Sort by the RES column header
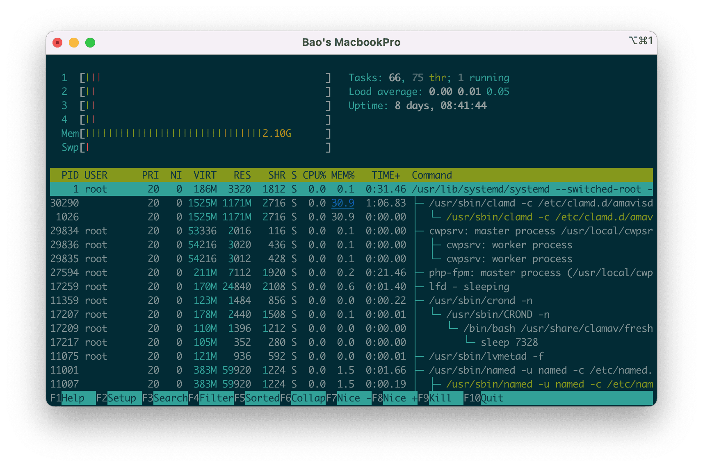The width and height of the screenshot is (703, 467). point(242,175)
